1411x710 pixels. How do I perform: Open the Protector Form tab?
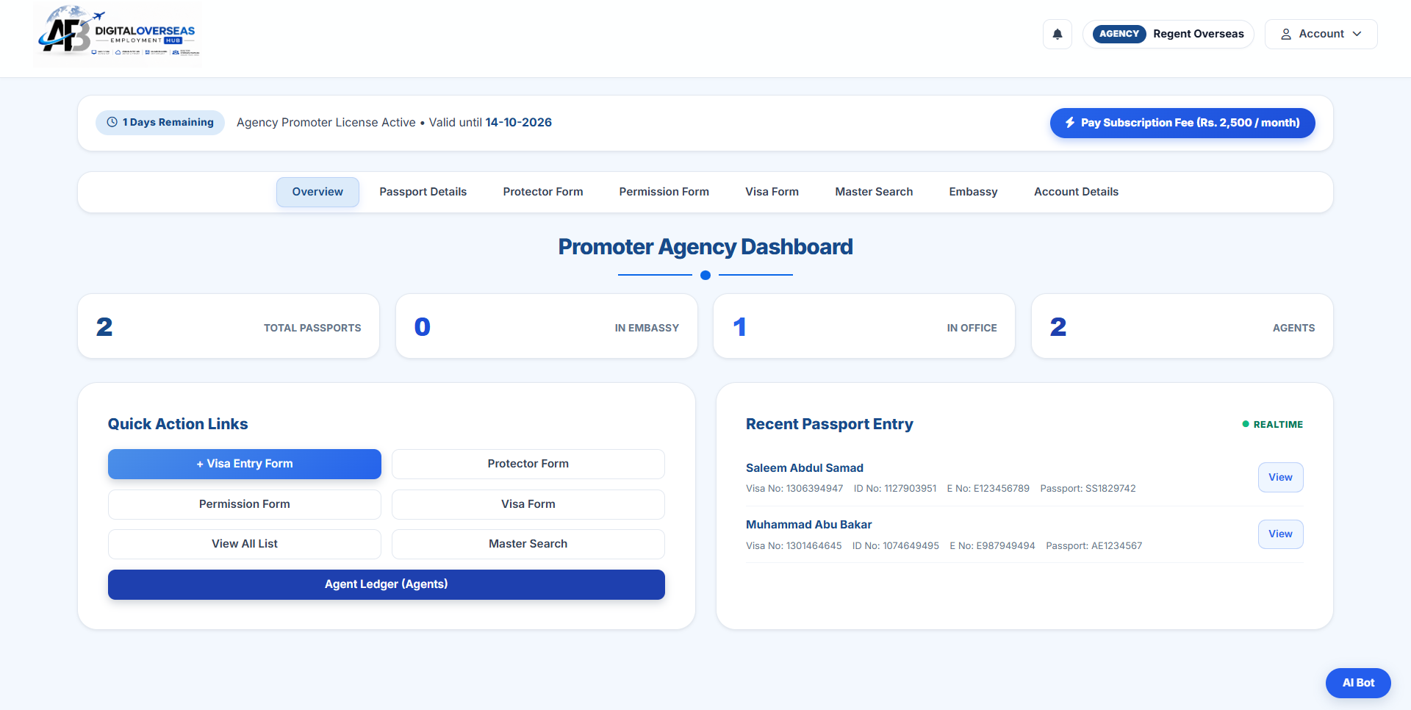(543, 192)
